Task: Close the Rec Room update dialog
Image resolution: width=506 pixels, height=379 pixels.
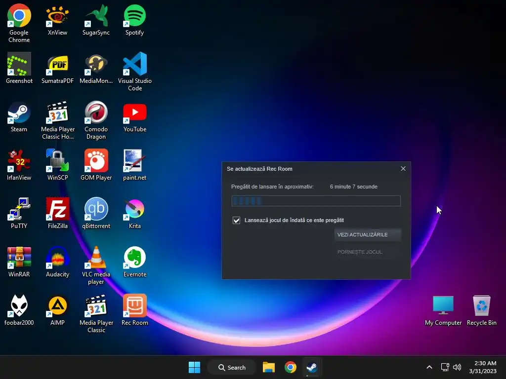Action: (403, 169)
